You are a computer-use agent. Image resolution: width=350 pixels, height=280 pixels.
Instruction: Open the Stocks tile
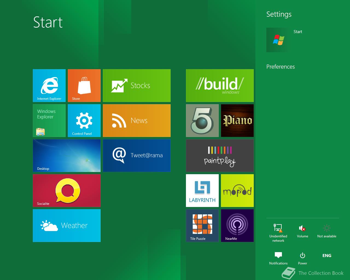(137, 86)
